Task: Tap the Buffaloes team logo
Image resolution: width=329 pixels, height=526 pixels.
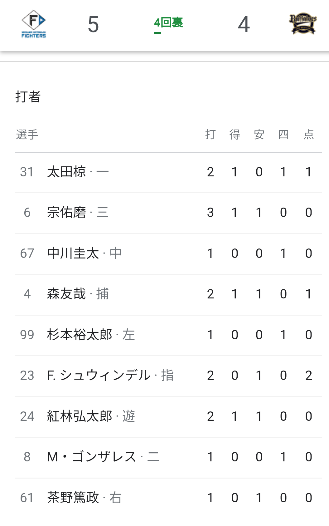Action: pyautogui.click(x=303, y=24)
